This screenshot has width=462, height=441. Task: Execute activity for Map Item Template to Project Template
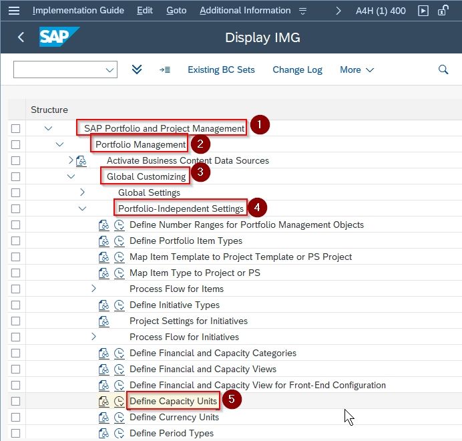tap(119, 257)
